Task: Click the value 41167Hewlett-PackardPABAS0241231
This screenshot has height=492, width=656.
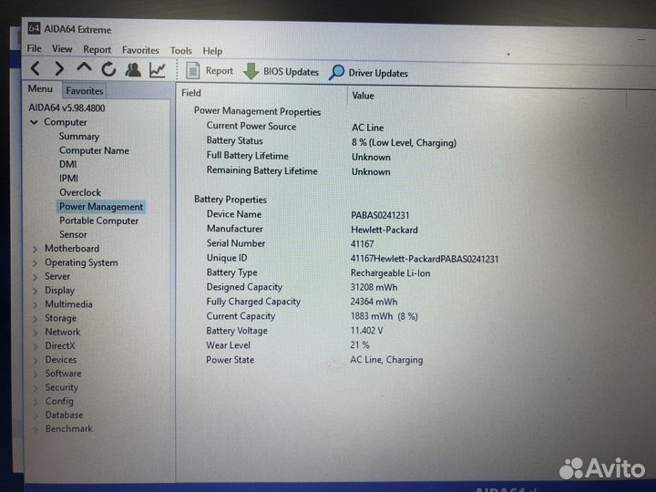Action: tap(425, 259)
